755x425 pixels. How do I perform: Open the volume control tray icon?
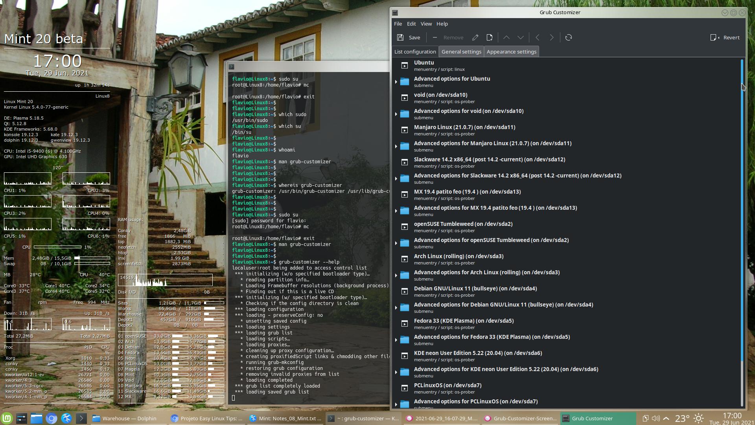coord(656,418)
